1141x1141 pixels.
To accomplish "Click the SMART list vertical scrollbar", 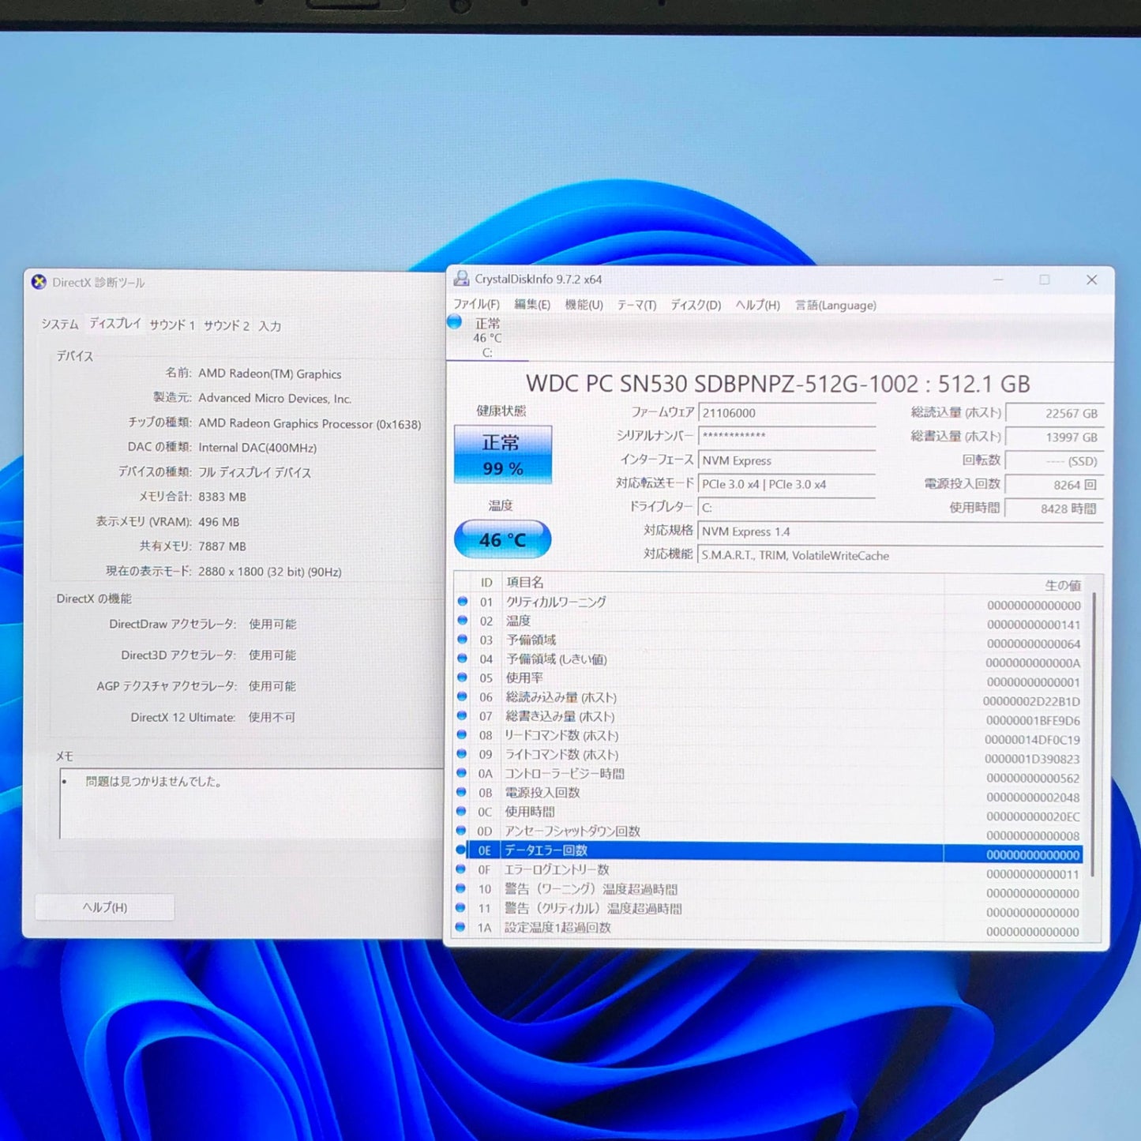I will point(1094,734).
